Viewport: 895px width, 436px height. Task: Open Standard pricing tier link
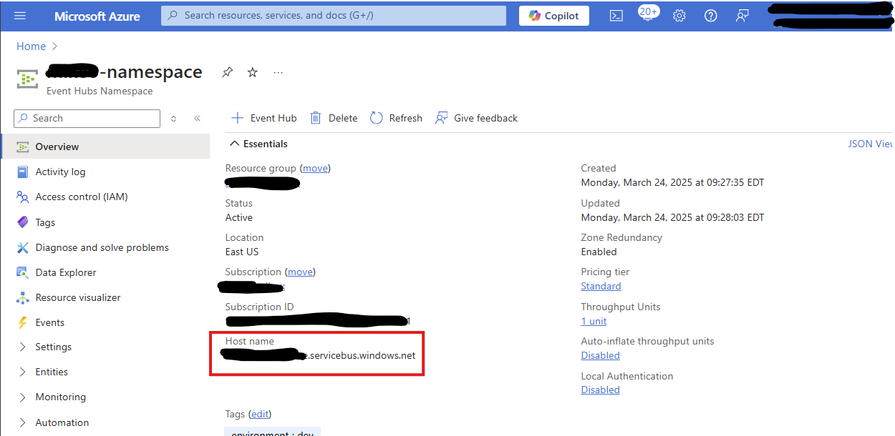(601, 286)
